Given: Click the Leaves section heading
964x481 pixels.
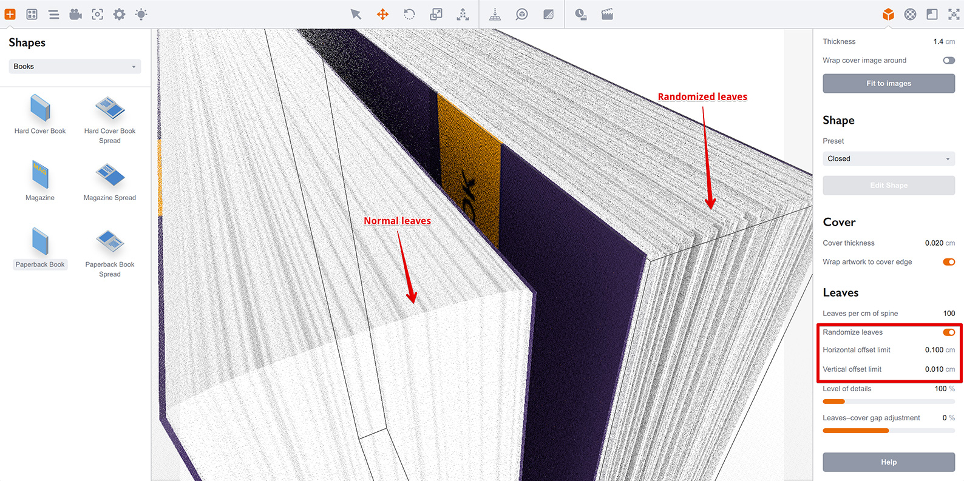Looking at the screenshot, I should point(840,292).
